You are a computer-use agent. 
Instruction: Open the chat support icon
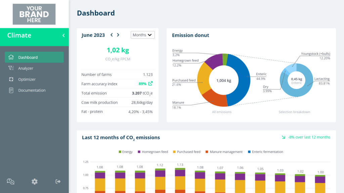(x=10, y=181)
